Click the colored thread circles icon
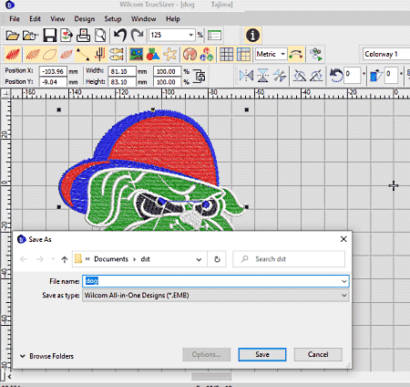The height and width of the screenshot is (387, 410). click(207, 55)
